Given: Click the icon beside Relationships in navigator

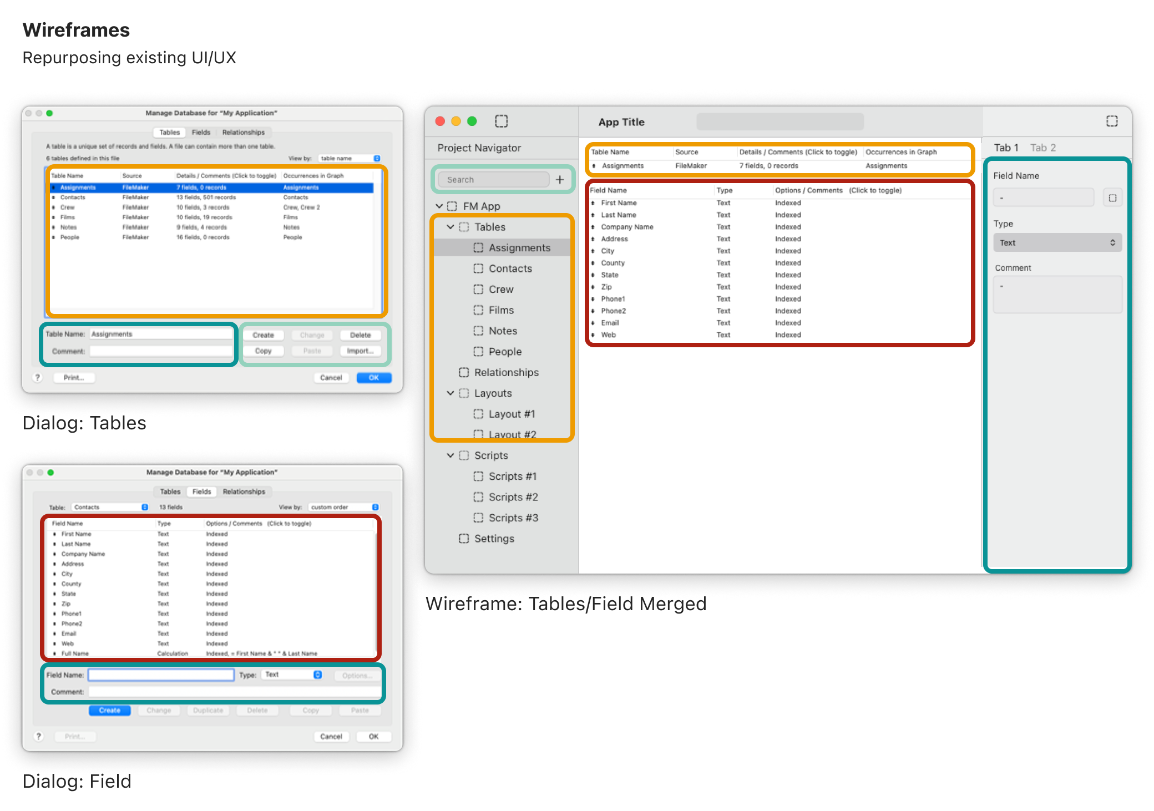Looking at the screenshot, I should point(464,372).
